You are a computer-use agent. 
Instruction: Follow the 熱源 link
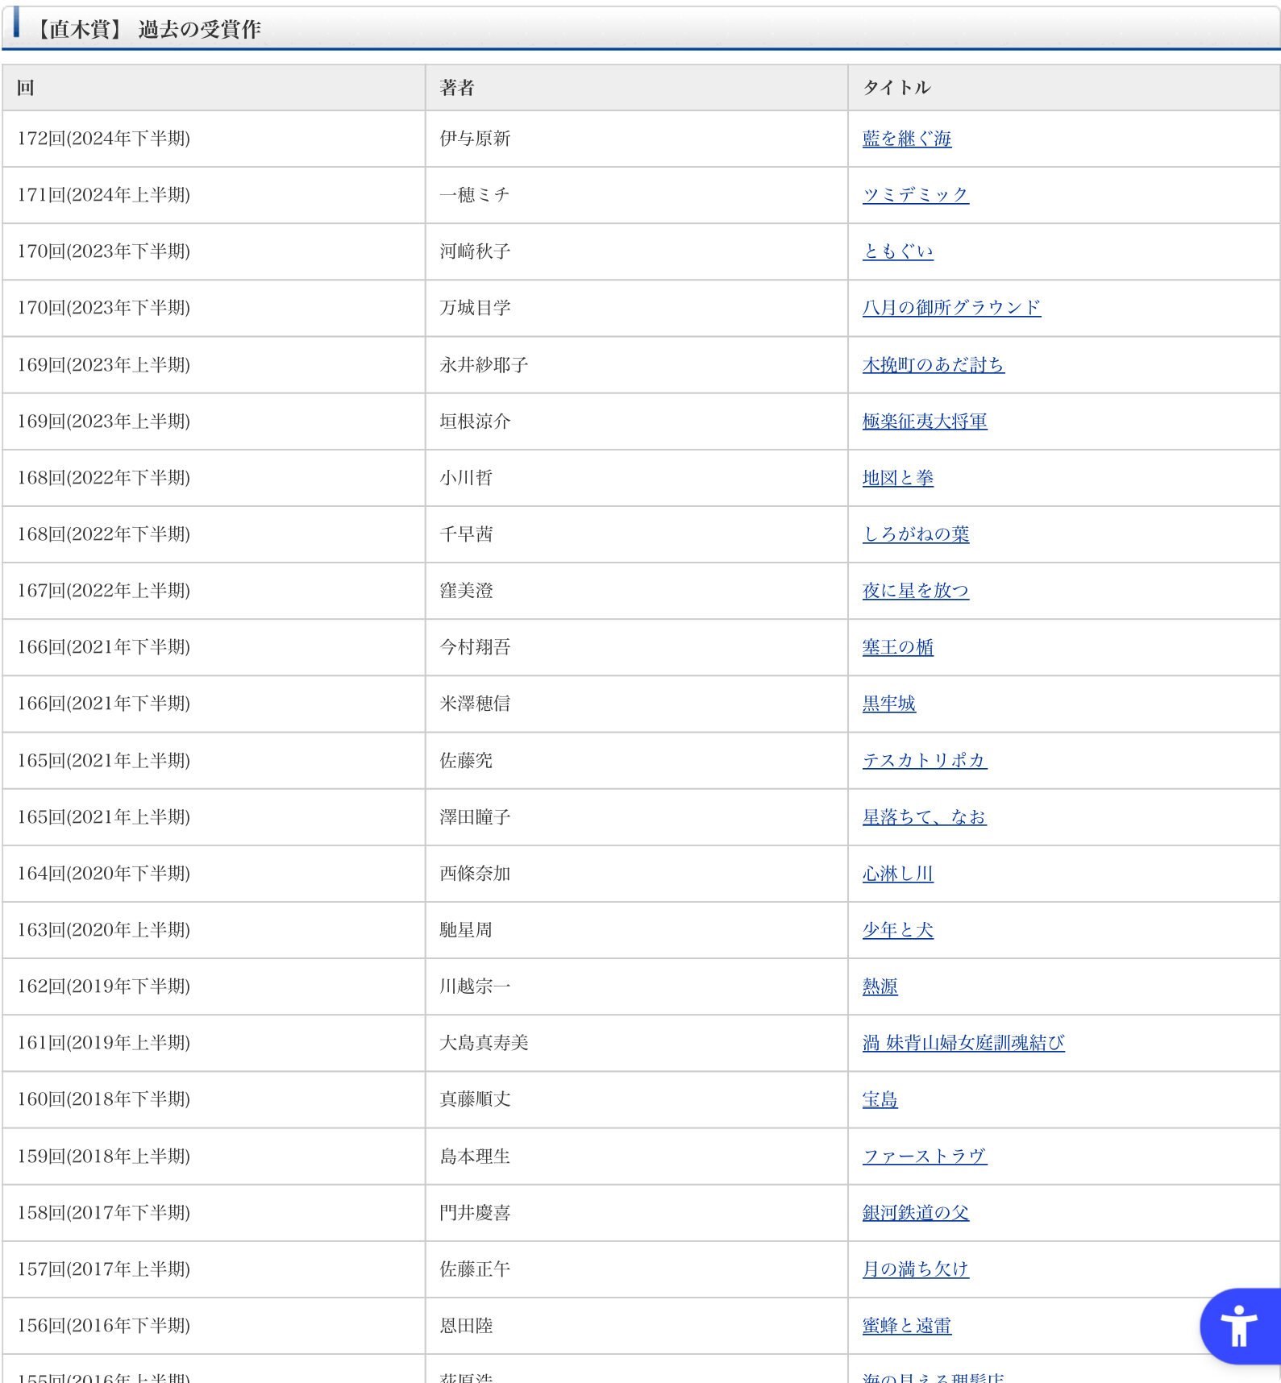(880, 986)
